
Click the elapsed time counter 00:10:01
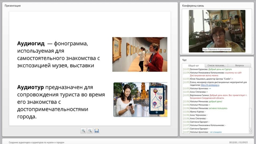coord(234,142)
